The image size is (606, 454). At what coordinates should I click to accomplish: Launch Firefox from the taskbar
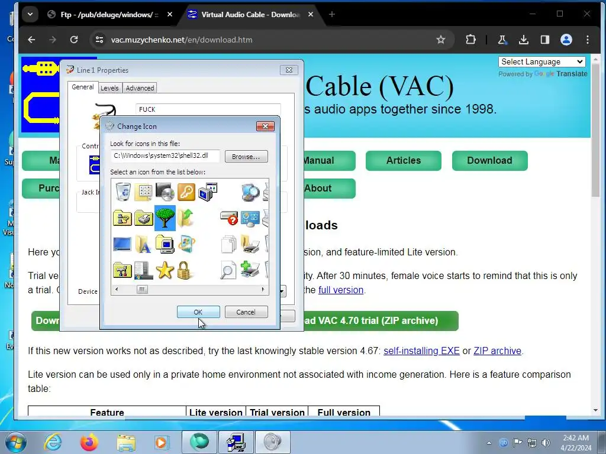point(89,442)
